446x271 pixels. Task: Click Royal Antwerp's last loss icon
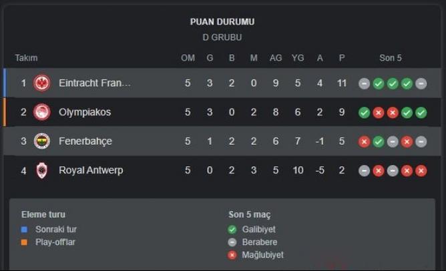point(421,170)
